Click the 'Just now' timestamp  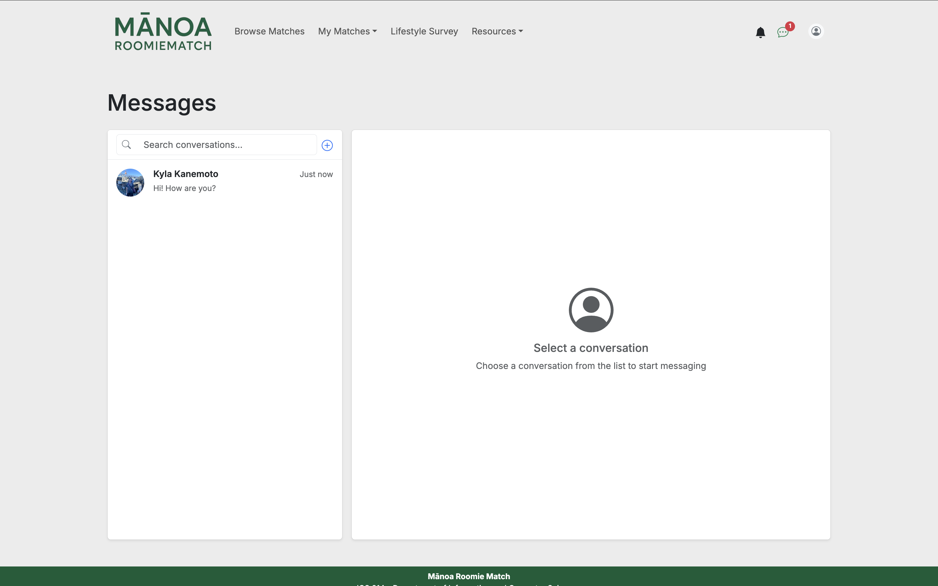click(316, 174)
